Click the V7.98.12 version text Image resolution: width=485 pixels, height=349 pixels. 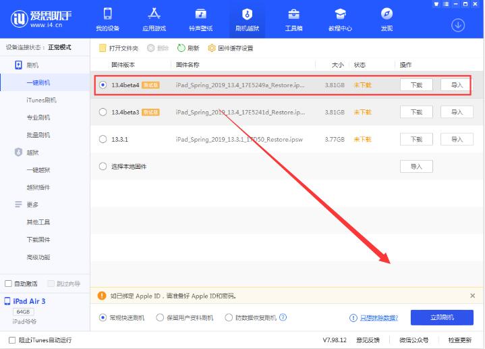point(335,340)
